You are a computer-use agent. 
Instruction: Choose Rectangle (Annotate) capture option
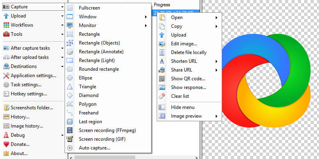coord(108,52)
